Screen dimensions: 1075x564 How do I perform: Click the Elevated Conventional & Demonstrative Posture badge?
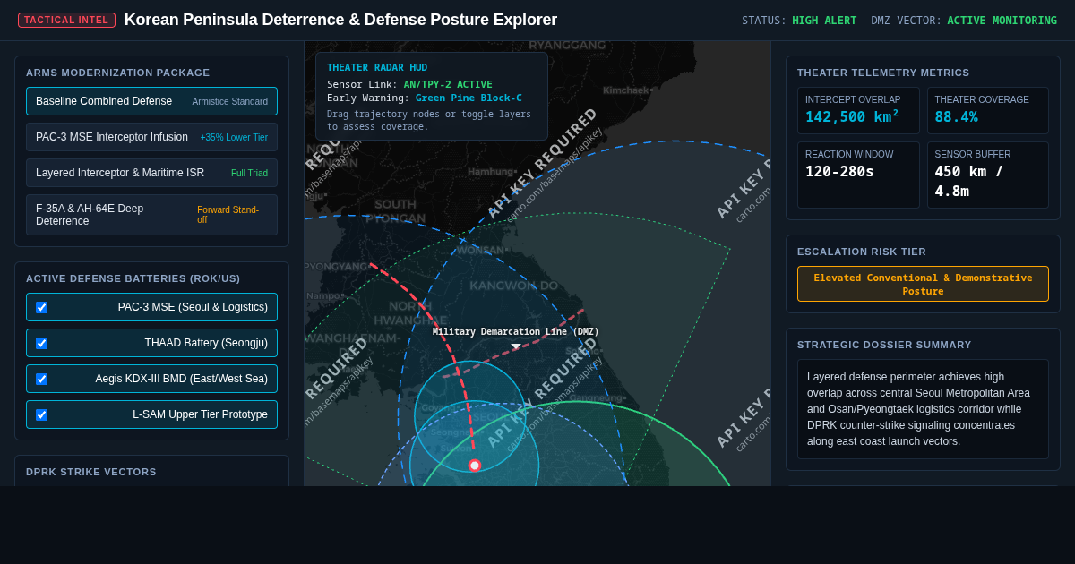923,284
